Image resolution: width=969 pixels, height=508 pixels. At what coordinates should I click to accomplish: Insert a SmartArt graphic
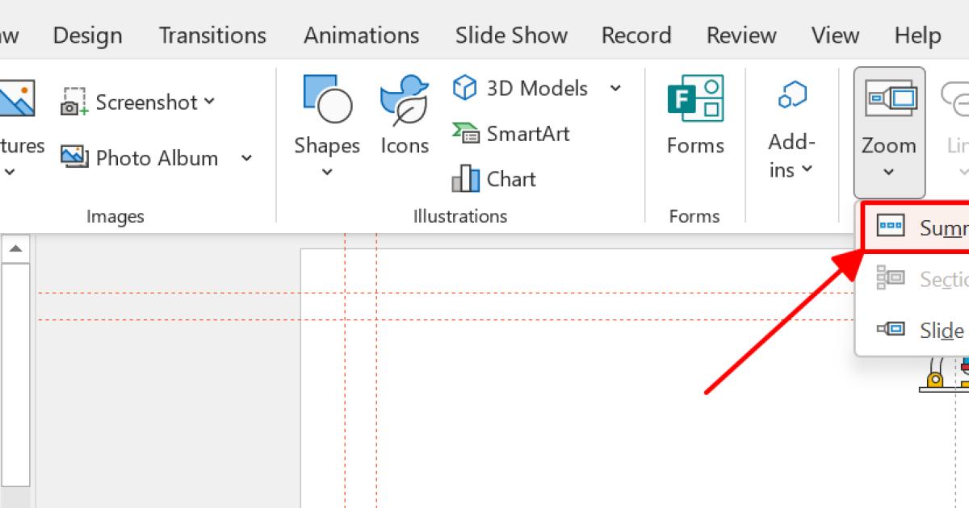pyautogui.click(x=511, y=133)
